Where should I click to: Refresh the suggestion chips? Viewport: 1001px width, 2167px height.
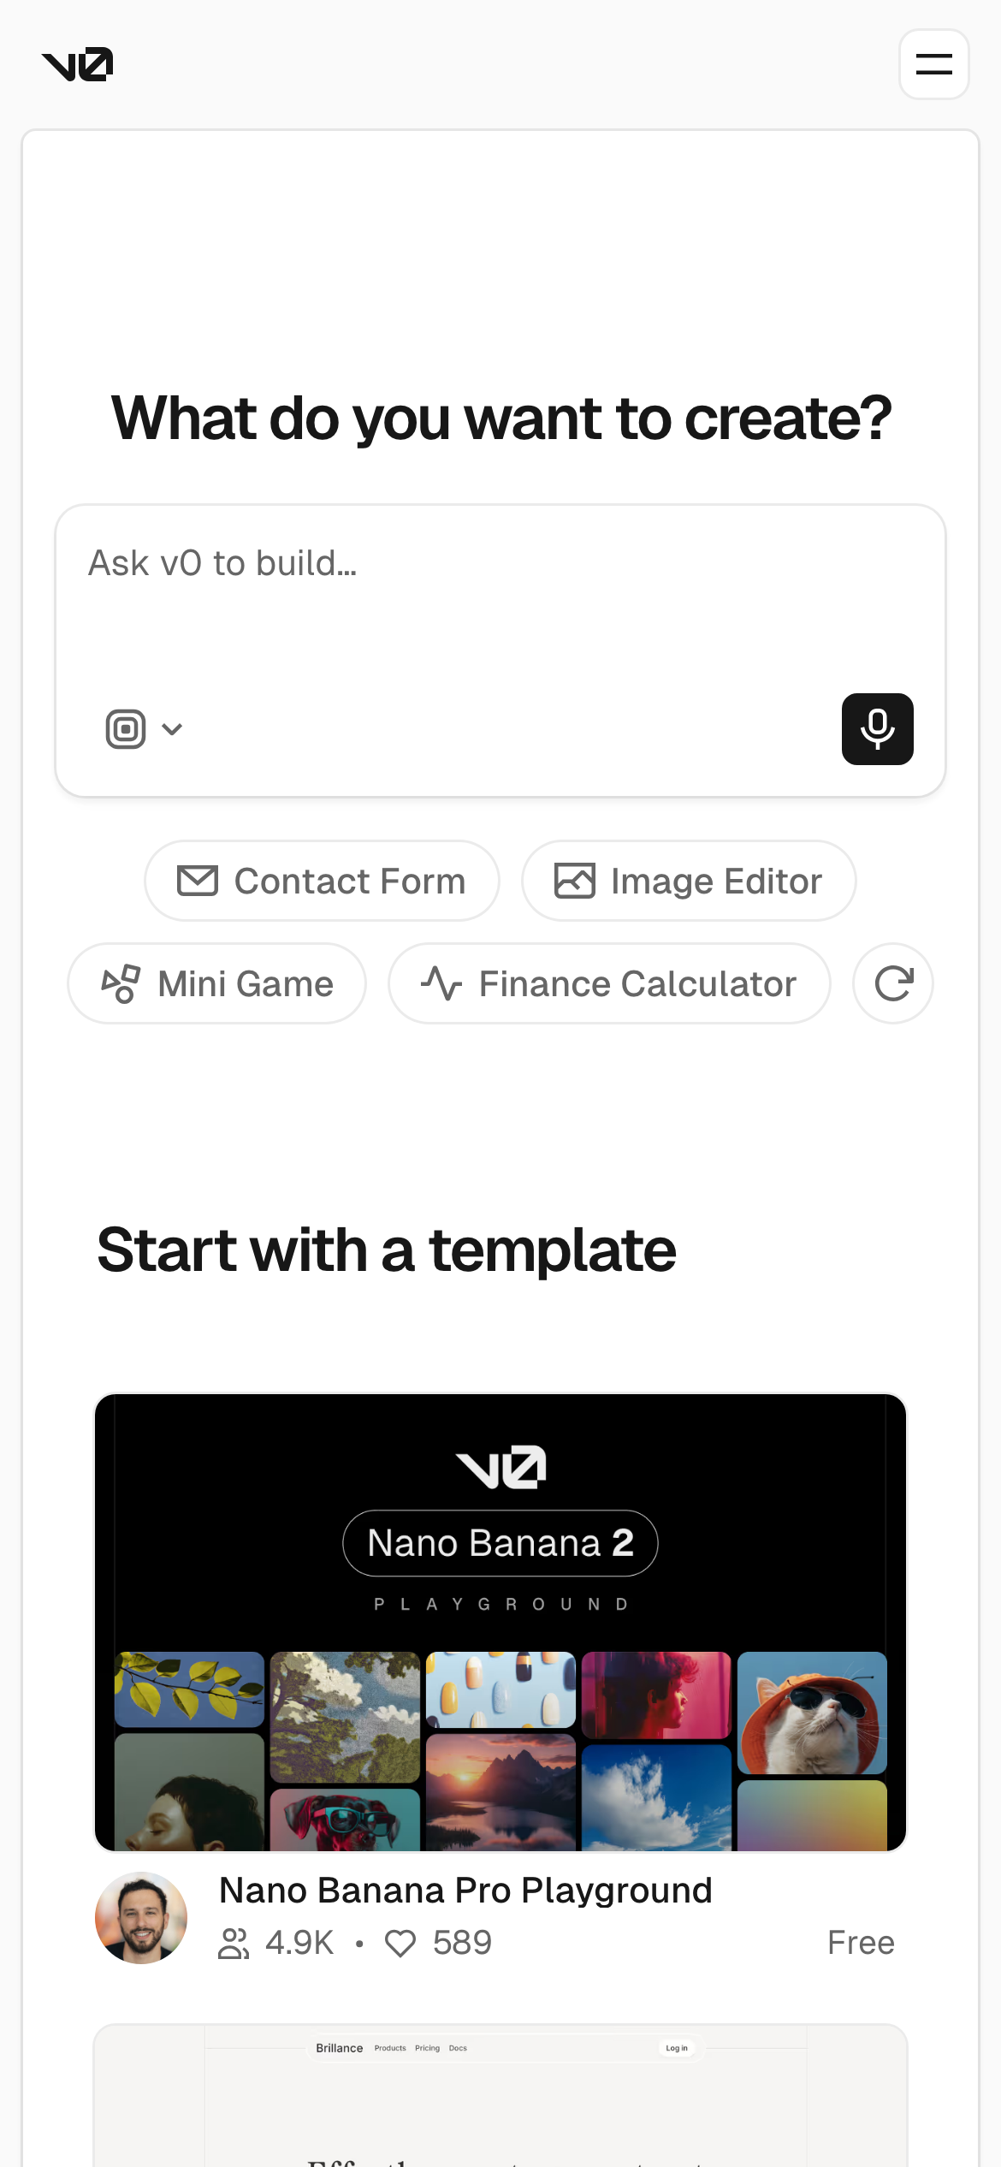point(893,983)
